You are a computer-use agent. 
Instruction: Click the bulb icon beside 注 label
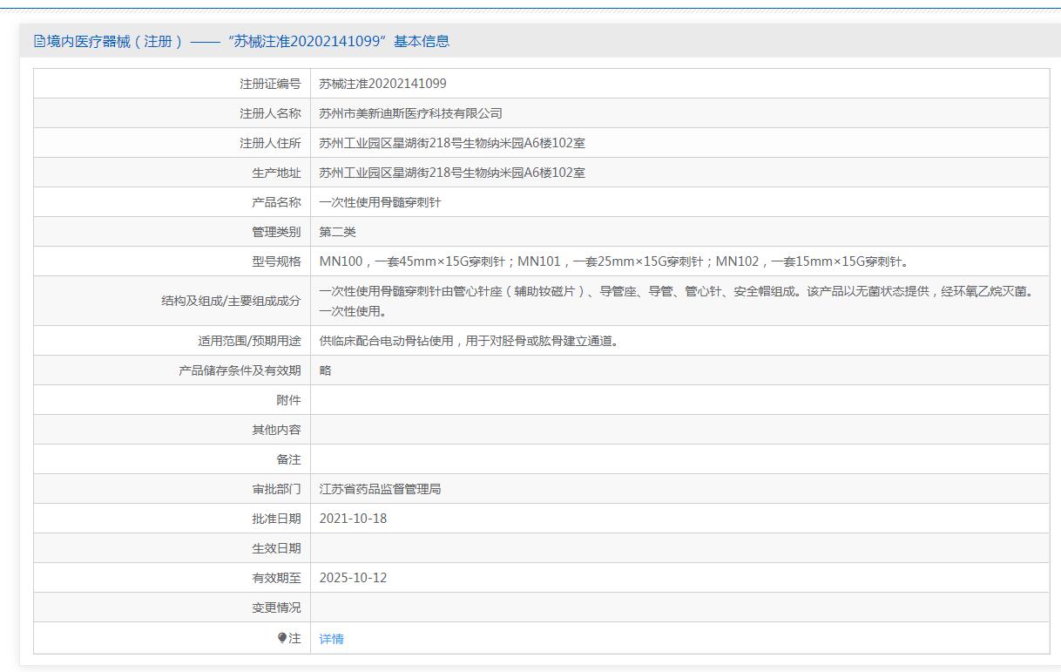coord(282,638)
